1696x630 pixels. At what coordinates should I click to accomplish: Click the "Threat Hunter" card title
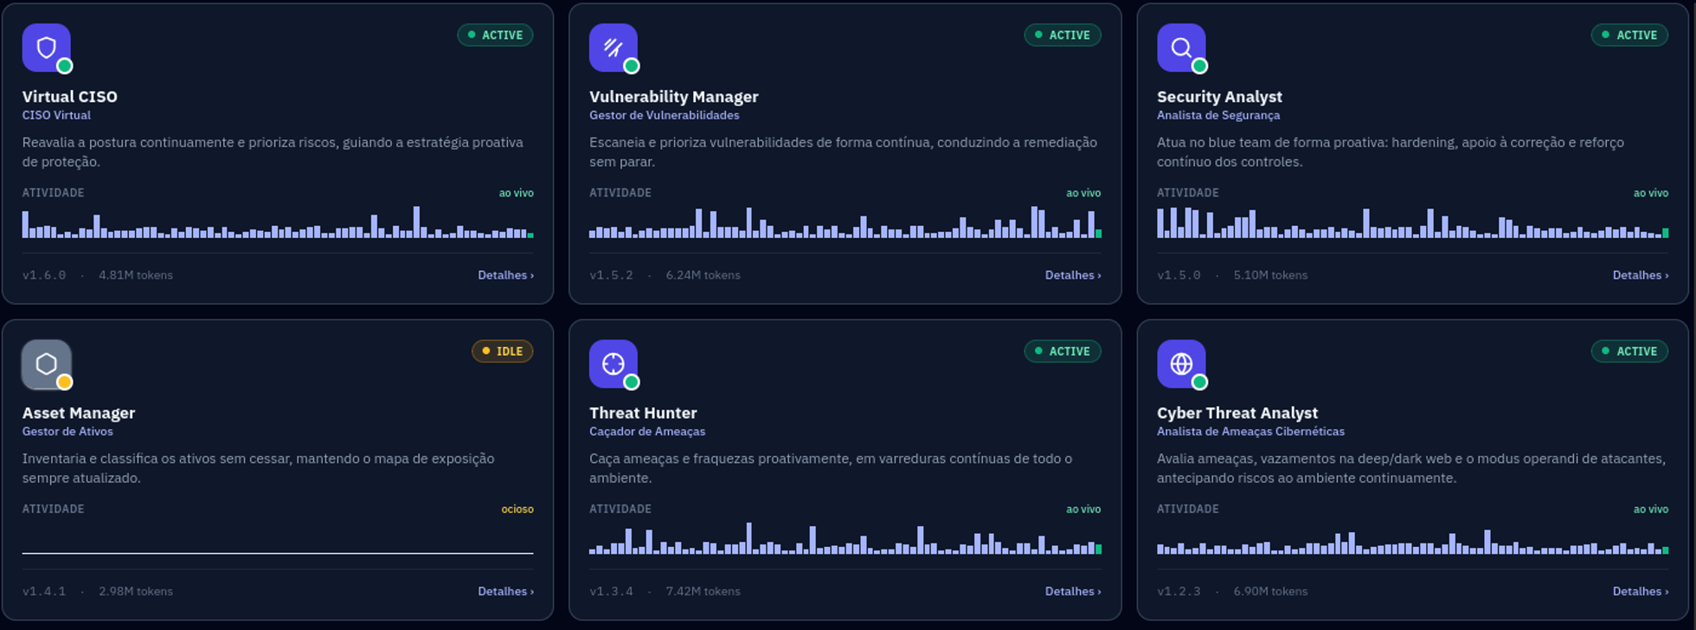click(x=643, y=414)
